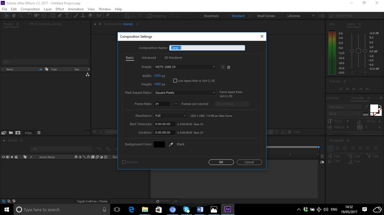
Task: Select the Rotation tool
Action: click(x=30, y=15)
